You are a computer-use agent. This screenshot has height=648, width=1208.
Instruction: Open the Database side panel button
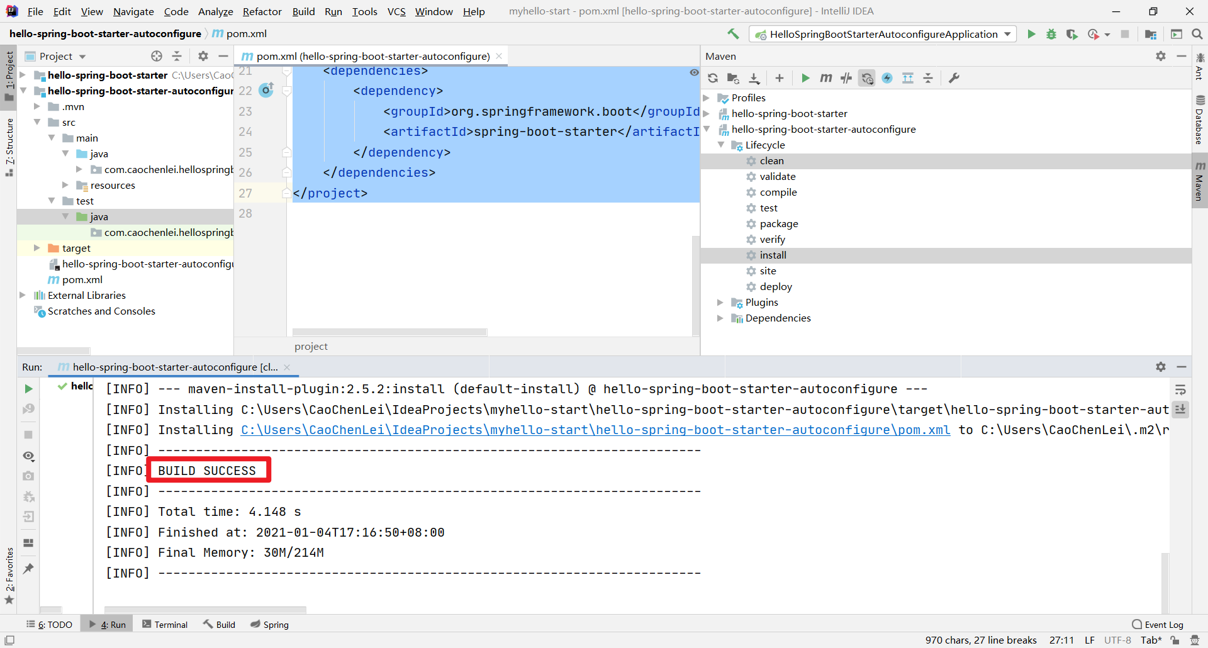point(1200,120)
